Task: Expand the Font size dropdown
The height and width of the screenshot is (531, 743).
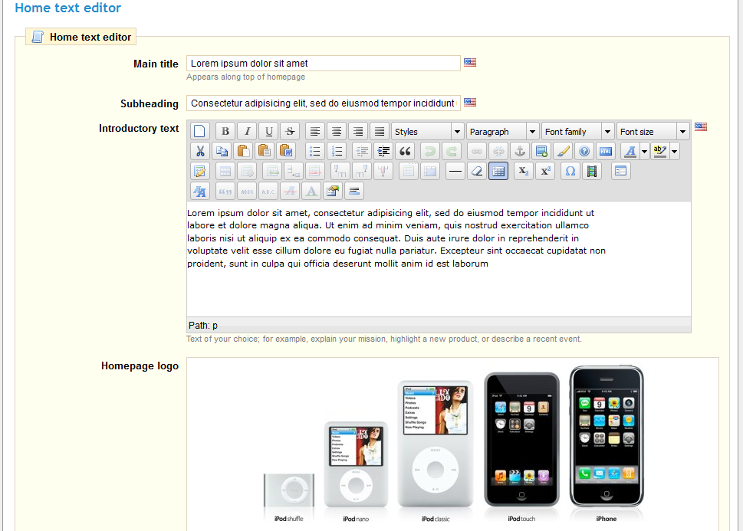Action: pos(653,132)
